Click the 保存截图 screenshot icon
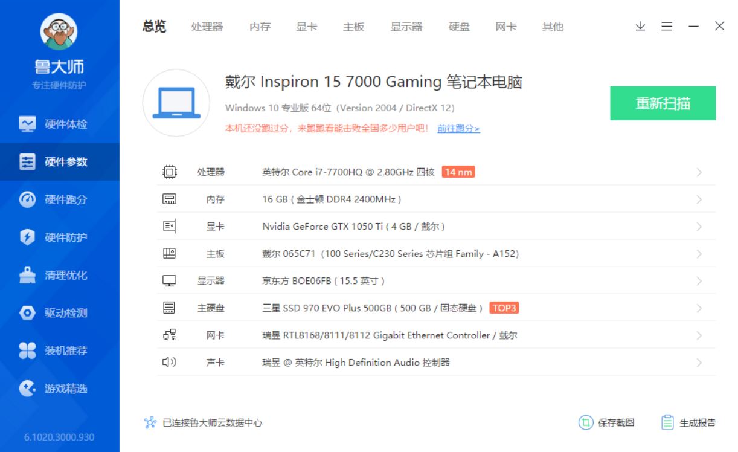The height and width of the screenshot is (452, 738). 586,423
